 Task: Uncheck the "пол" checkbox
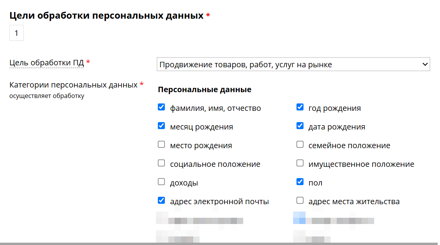(x=300, y=182)
